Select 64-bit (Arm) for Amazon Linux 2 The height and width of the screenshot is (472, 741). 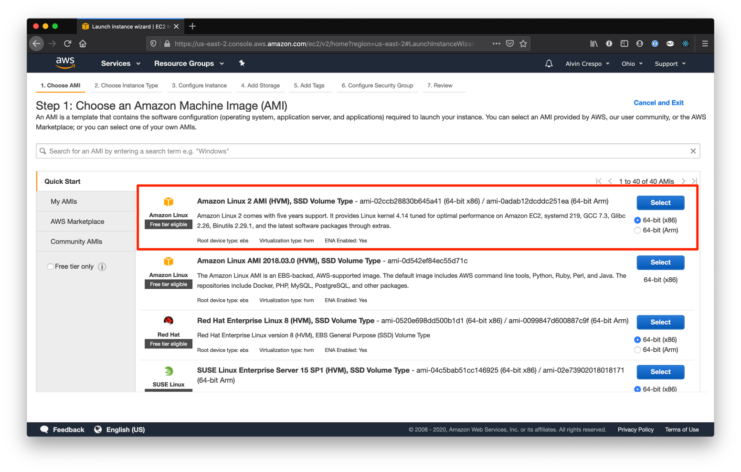[637, 230]
